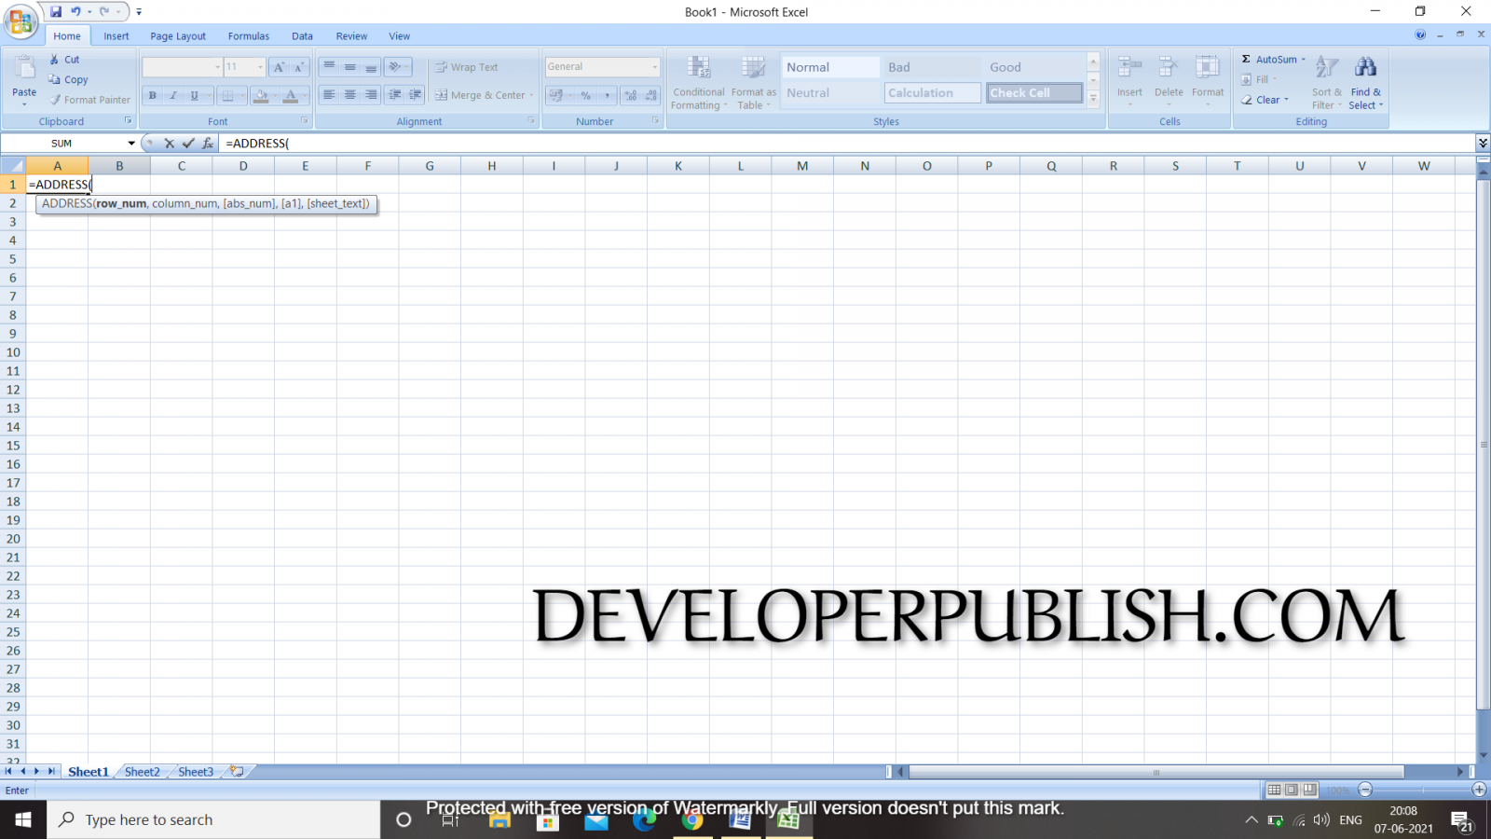Switch to the Formulas ribbon tab

coord(248,35)
